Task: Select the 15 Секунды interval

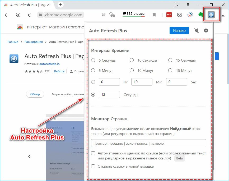Action: [x=170, y=60]
